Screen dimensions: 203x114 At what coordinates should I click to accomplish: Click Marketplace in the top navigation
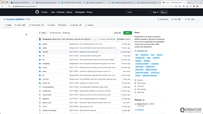click(x=80, y=12)
